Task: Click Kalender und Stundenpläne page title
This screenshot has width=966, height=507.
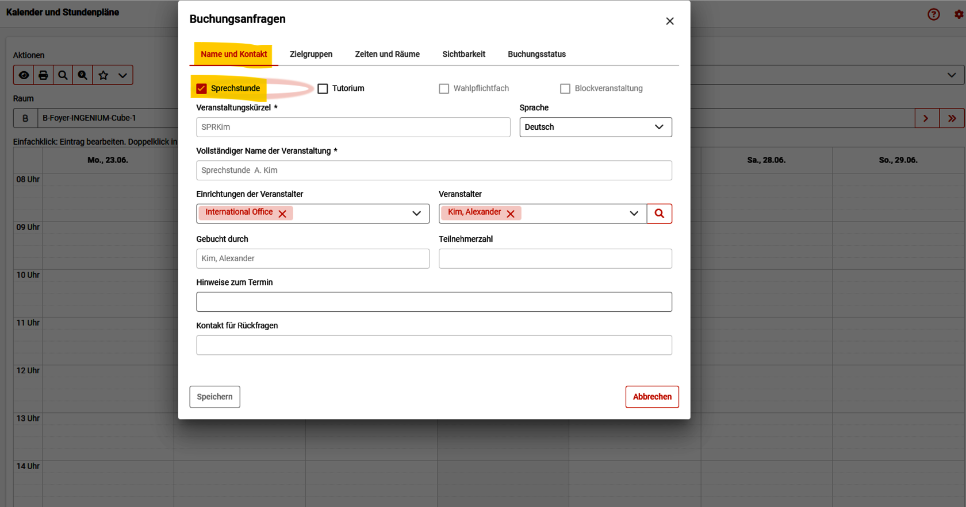Action: tap(63, 12)
